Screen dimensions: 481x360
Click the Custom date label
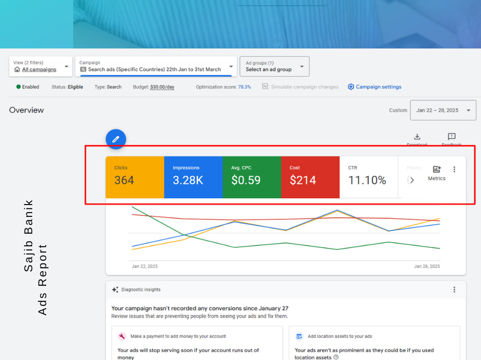[x=398, y=110]
